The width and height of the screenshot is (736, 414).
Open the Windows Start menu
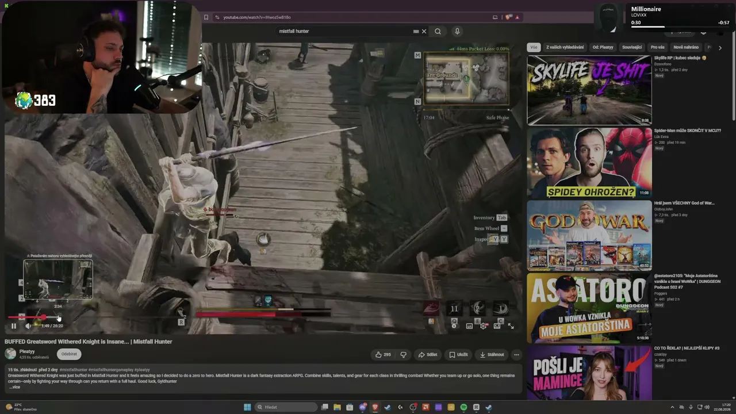(247, 407)
